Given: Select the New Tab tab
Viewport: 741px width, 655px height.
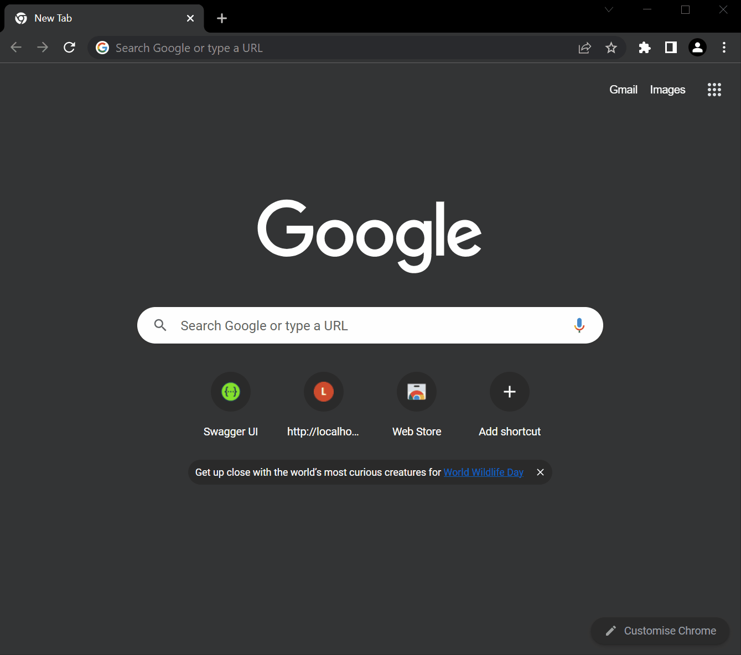Looking at the screenshot, I should (104, 18).
